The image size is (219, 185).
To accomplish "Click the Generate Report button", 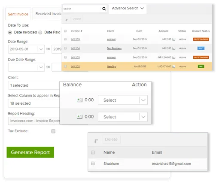I will coord(30,152).
